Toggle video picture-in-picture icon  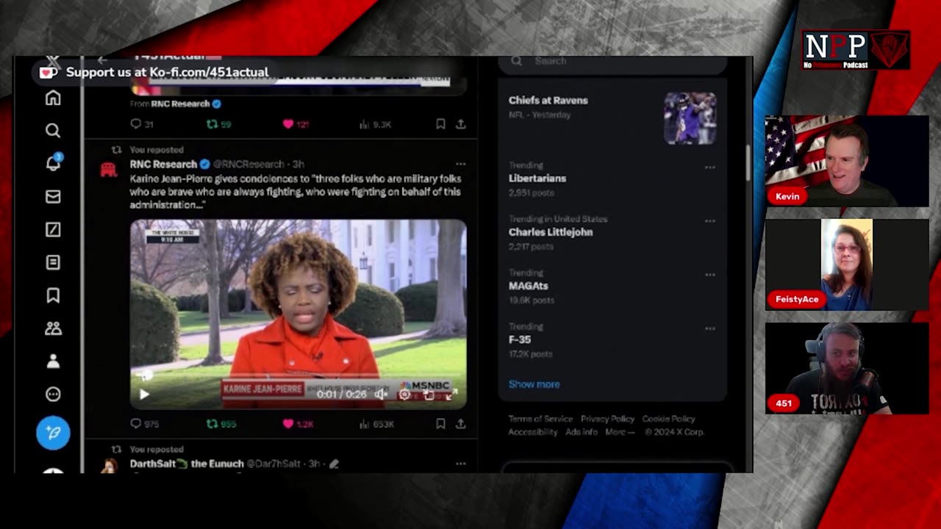(428, 395)
